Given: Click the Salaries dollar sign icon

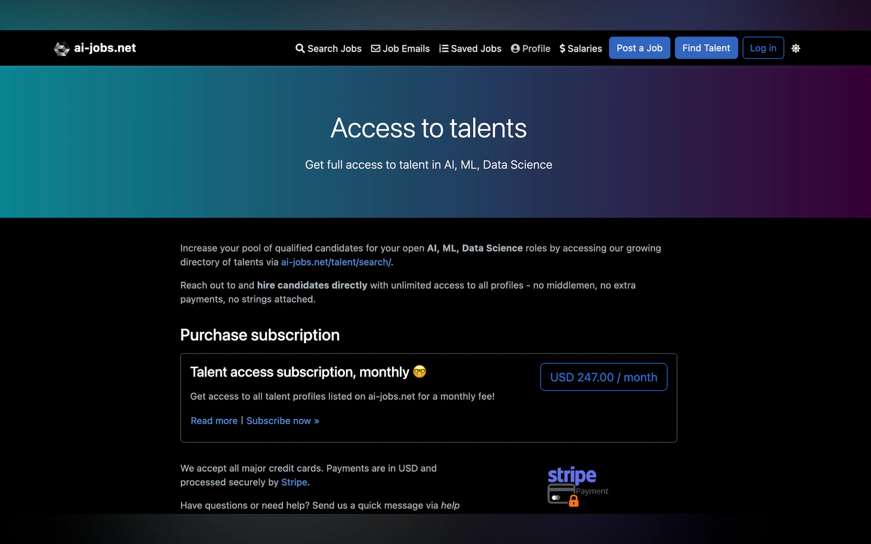Looking at the screenshot, I should pyautogui.click(x=562, y=48).
